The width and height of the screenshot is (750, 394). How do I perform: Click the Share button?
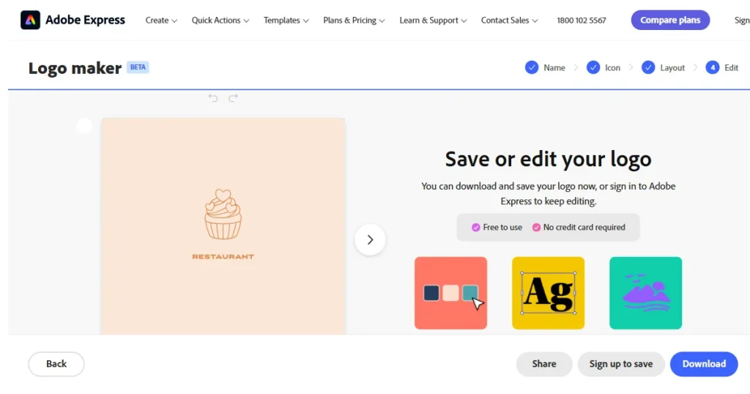tap(544, 364)
